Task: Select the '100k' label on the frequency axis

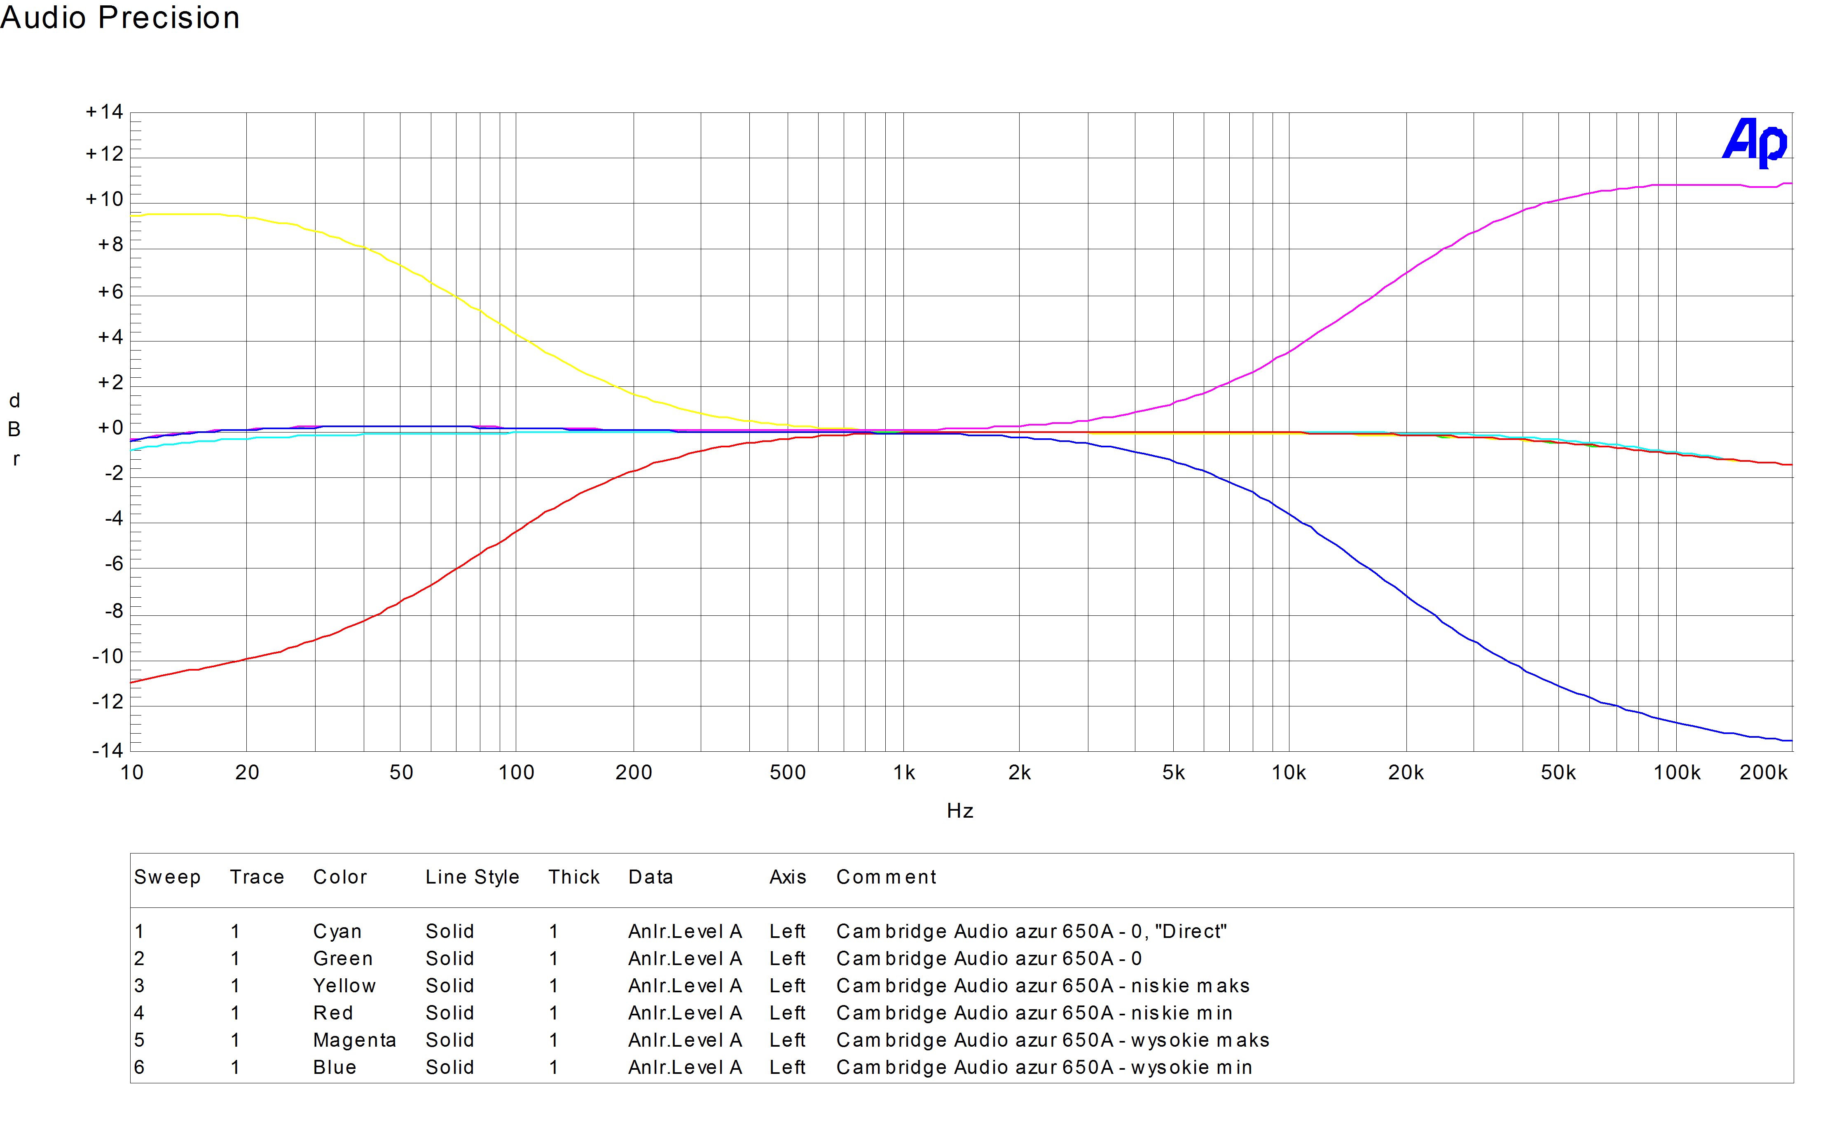Action: click(1677, 772)
